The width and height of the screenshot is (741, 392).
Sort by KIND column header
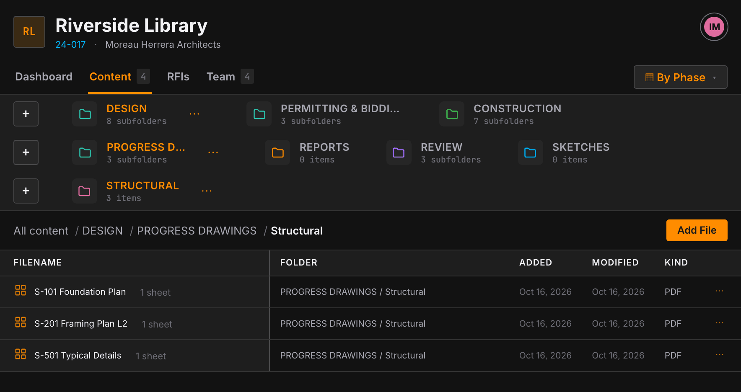[x=676, y=263]
